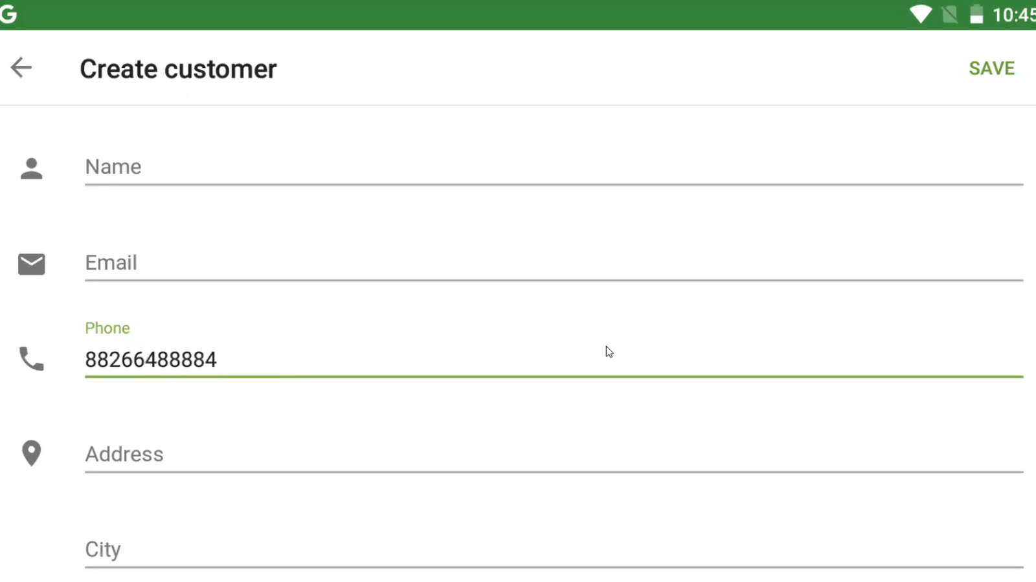Tap the back arrow to leave Create customer
Viewport: 1036px width, 582px height.
21,67
